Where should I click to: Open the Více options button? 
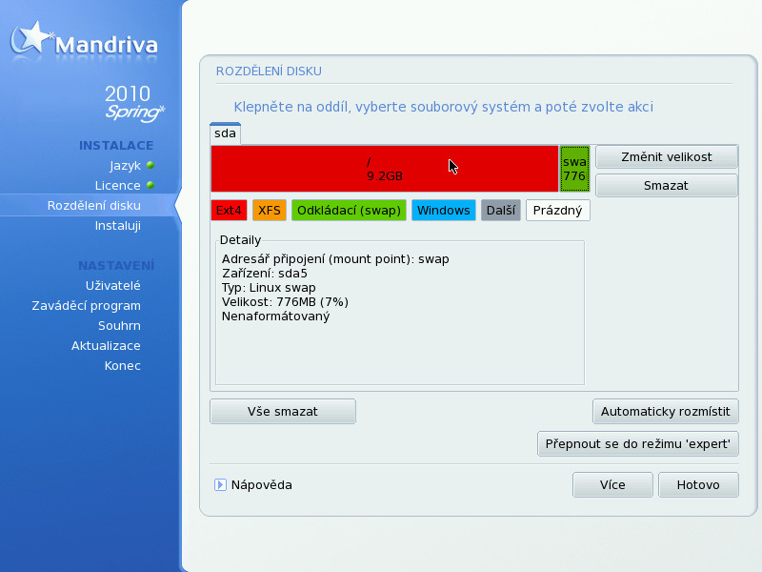[x=612, y=485]
